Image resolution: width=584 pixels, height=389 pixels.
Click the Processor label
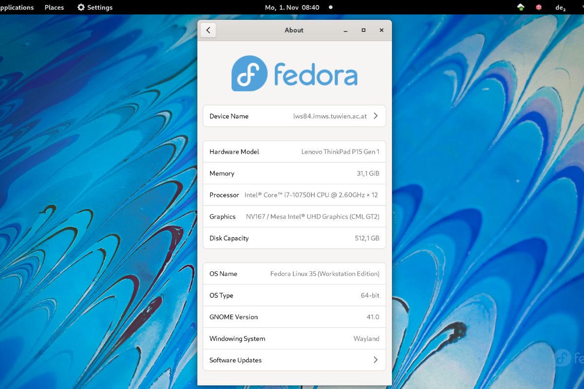tap(224, 195)
